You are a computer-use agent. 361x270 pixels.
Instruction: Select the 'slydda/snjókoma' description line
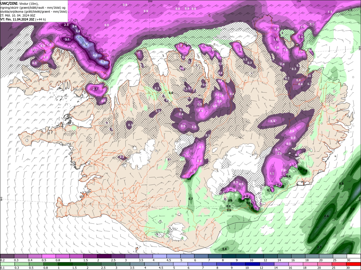[x=33, y=11]
